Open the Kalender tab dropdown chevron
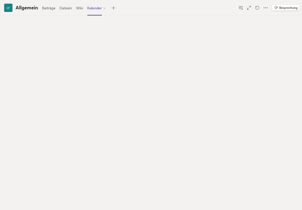Screen dimensions: 302x210 tap(104, 8)
